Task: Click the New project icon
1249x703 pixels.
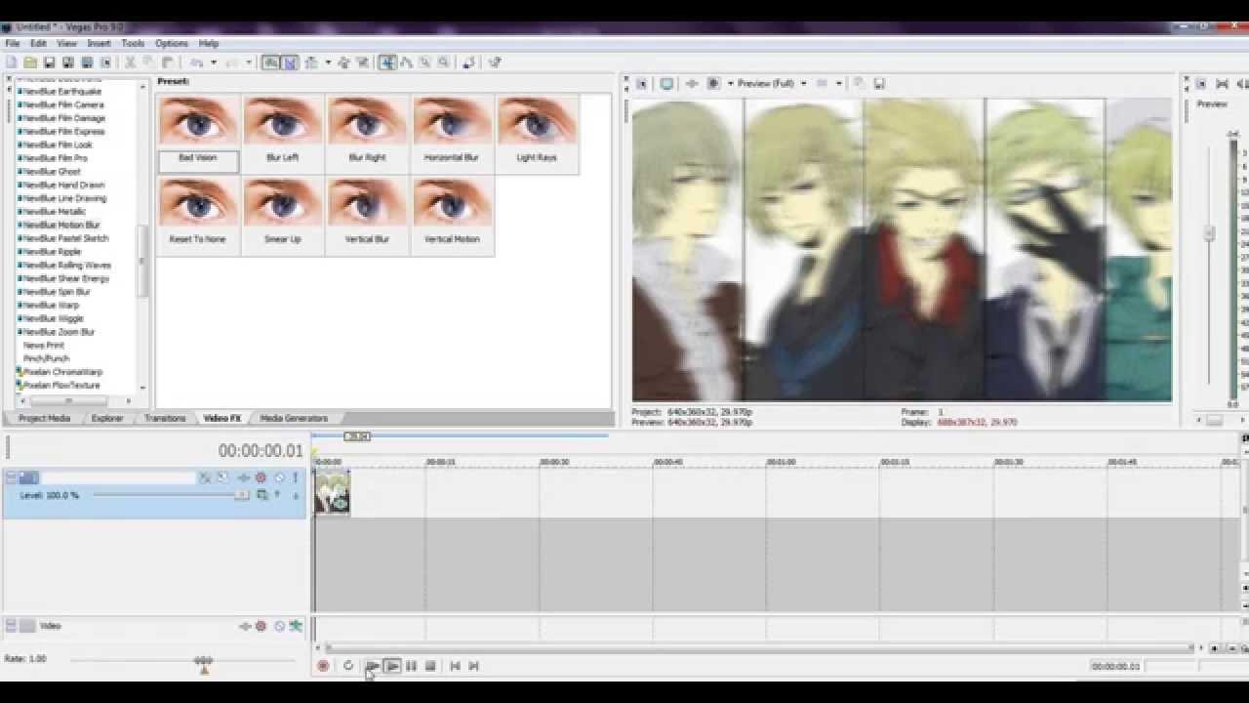Action: (x=12, y=62)
